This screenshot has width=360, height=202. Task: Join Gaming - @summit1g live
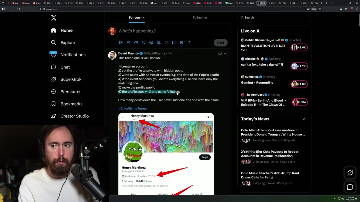pos(257,82)
